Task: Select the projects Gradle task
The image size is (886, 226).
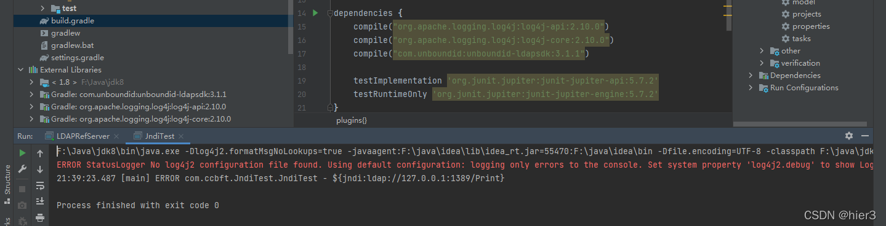Action: pyautogui.click(x=807, y=14)
